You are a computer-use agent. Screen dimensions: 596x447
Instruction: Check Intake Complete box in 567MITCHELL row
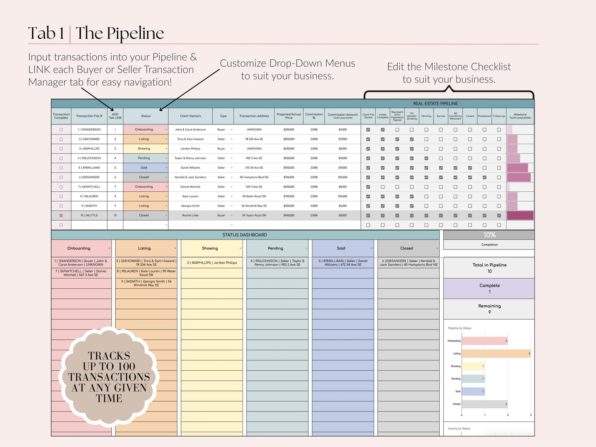(x=383, y=187)
